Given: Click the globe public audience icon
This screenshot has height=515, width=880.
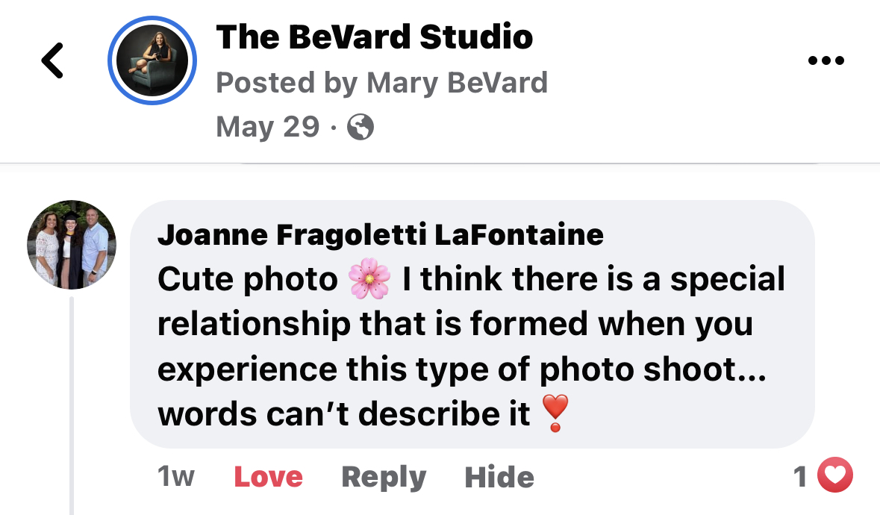Looking at the screenshot, I should (361, 128).
